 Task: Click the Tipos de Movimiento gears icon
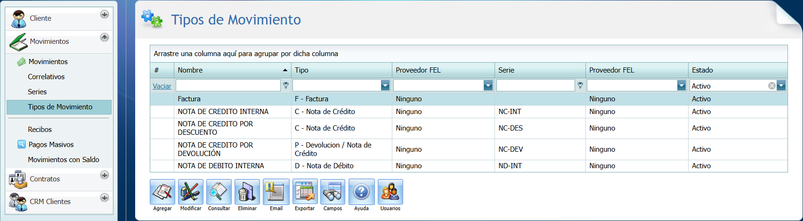152,19
